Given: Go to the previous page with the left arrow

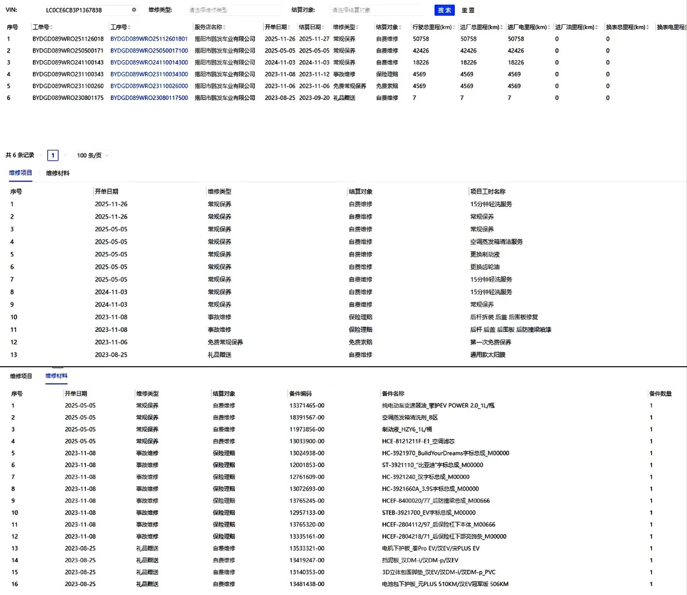Looking at the screenshot, I should [x=41, y=156].
